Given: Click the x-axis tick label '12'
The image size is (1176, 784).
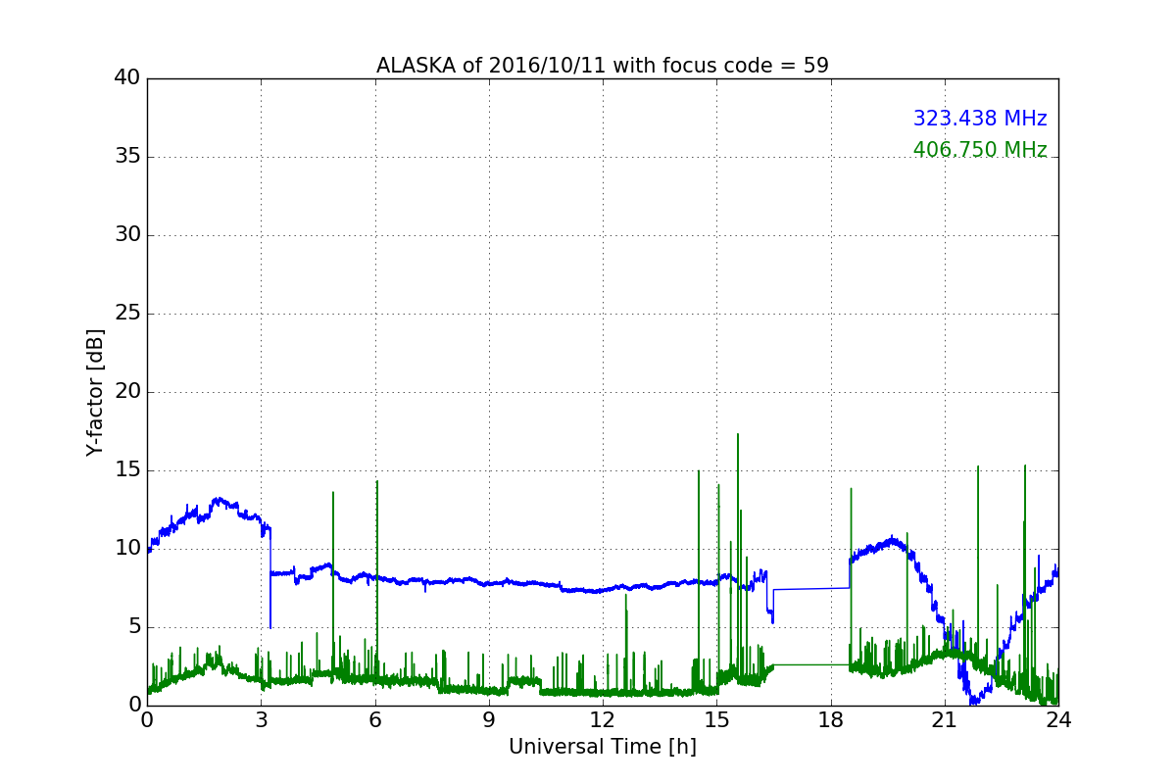Looking at the screenshot, I should pyautogui.click(x=603, y=719).
